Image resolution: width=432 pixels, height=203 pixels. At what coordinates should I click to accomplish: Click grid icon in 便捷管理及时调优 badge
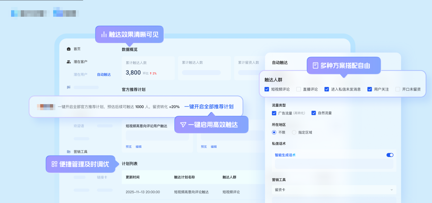click(54, 164)
